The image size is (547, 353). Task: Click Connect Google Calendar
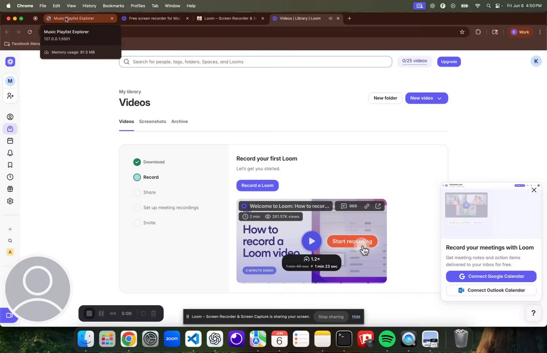pyautogui.click(x=491, y=276)
